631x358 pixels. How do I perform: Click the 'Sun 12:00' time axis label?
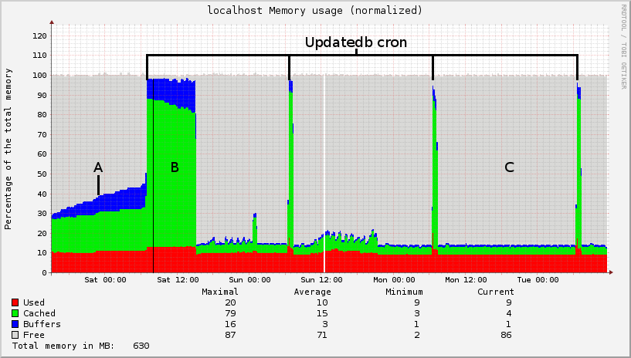coord(322,280)
